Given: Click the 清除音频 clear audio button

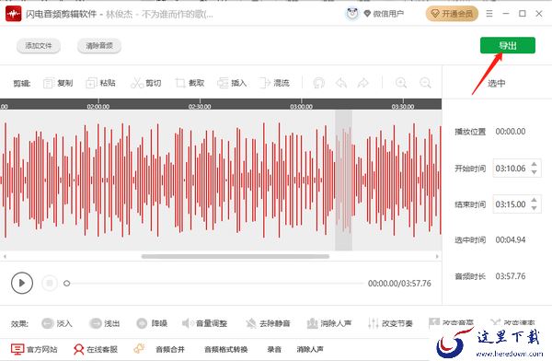Looking at the screenshot, I should (99, 46).
